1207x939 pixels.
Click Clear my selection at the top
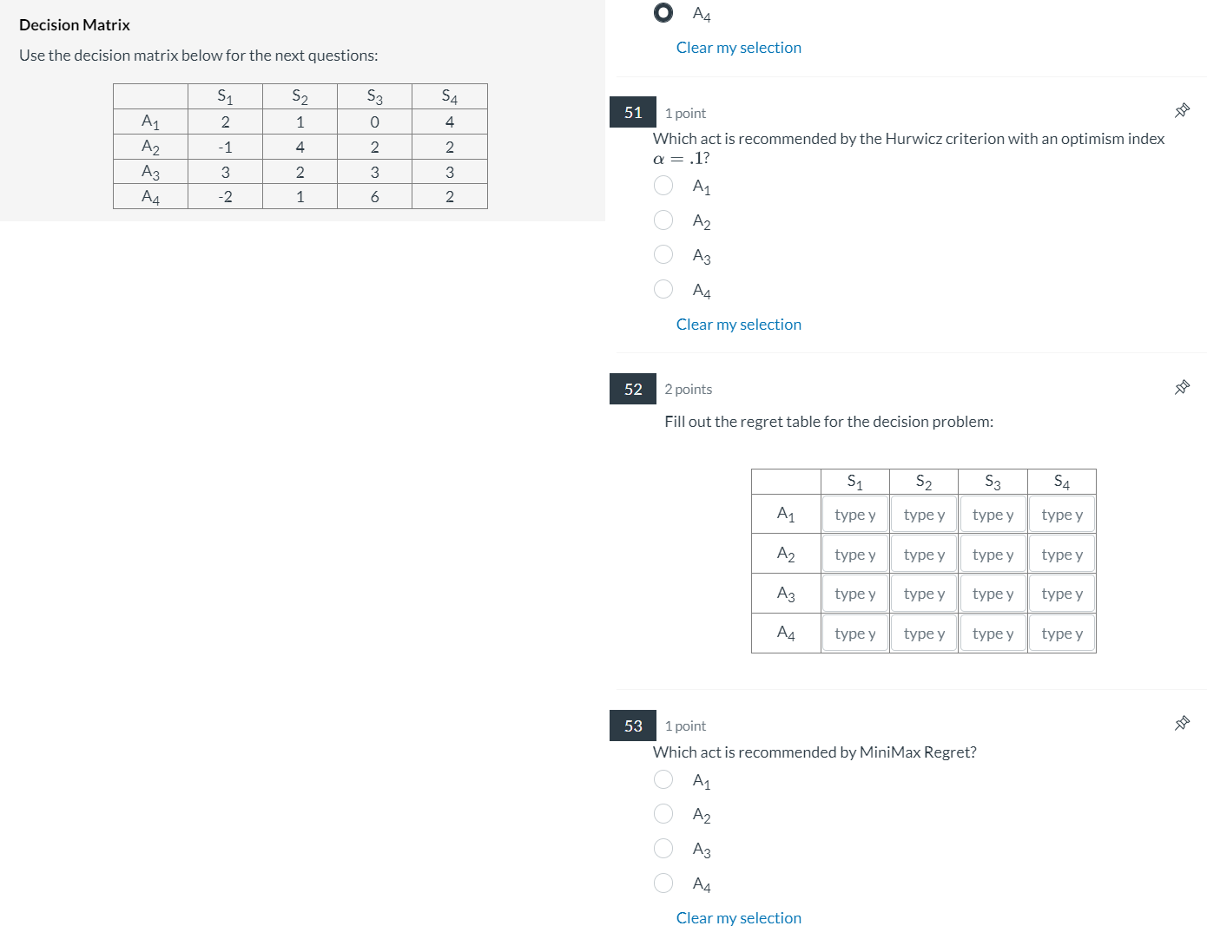click(x=739, y=47)
